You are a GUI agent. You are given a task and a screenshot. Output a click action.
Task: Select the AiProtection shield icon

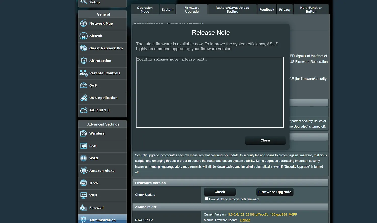(x=83, y=61)
